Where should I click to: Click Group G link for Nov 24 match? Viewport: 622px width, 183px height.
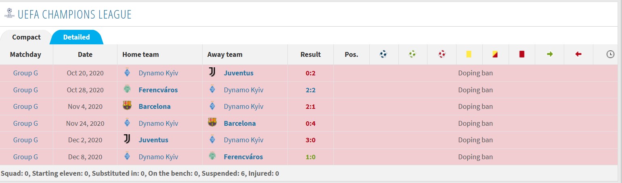[x=25, y=123]
